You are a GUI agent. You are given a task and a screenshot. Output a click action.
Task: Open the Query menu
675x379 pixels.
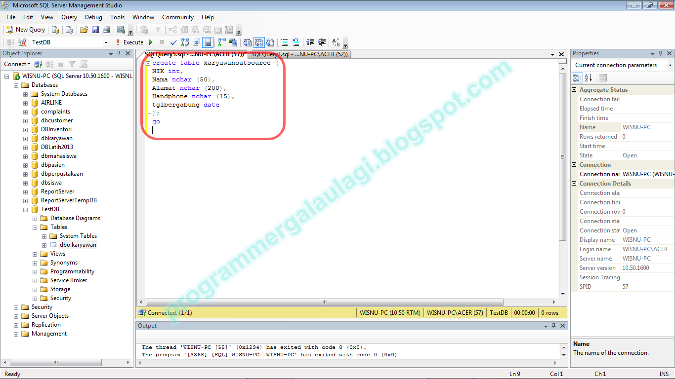pyautogui.click(x=69, y=17)
